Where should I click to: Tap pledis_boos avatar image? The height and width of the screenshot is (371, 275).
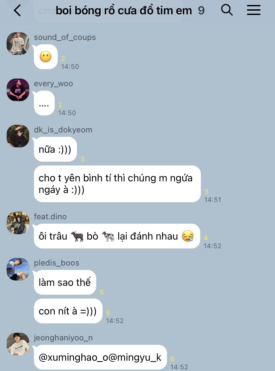(x=18, y=269)
